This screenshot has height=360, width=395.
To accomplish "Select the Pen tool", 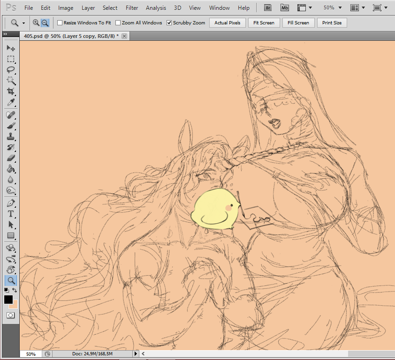I will [11, 203].
